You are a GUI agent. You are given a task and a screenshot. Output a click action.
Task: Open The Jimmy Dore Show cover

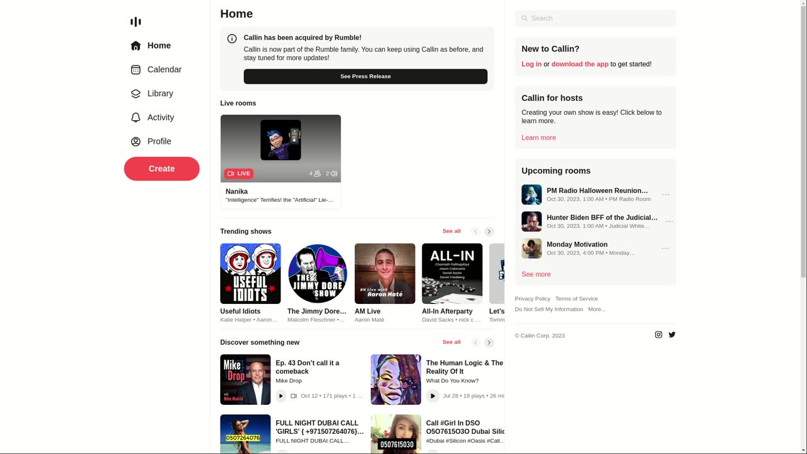[x=318, y=274]
